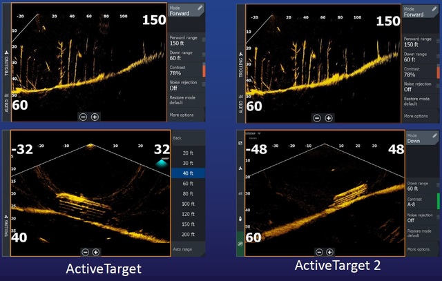The height and width of the screenshot is (281, 442).
Task: Toggle Noise rejection on ActiveTarget 2 Forward screen
Action: tap(421, 86)
